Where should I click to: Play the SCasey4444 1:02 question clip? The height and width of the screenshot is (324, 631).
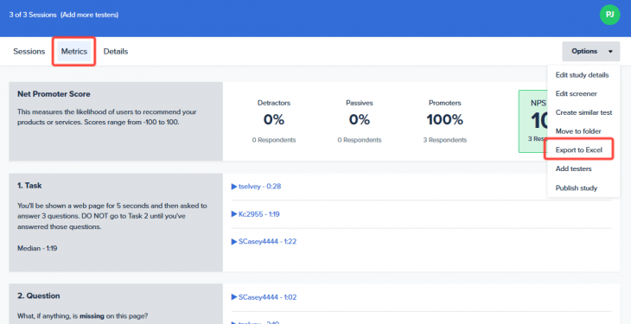(x=264, y=297)
